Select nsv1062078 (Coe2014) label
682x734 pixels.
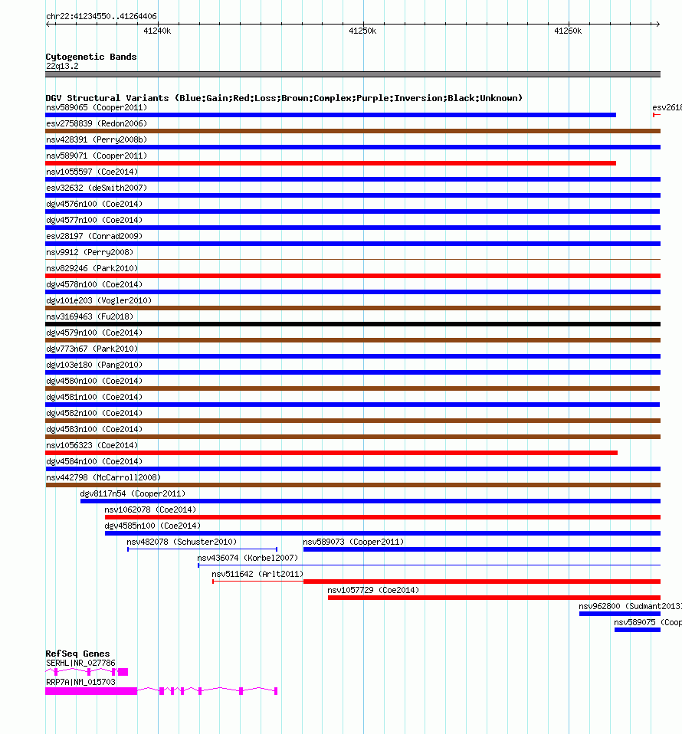pyautogui.click(x=150, y=510)
